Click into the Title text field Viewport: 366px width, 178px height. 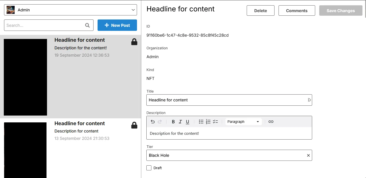coord(229,100)
